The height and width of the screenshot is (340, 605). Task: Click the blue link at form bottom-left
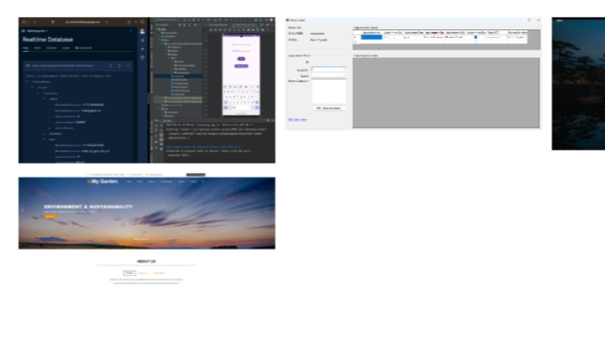(x=297, y=120)
